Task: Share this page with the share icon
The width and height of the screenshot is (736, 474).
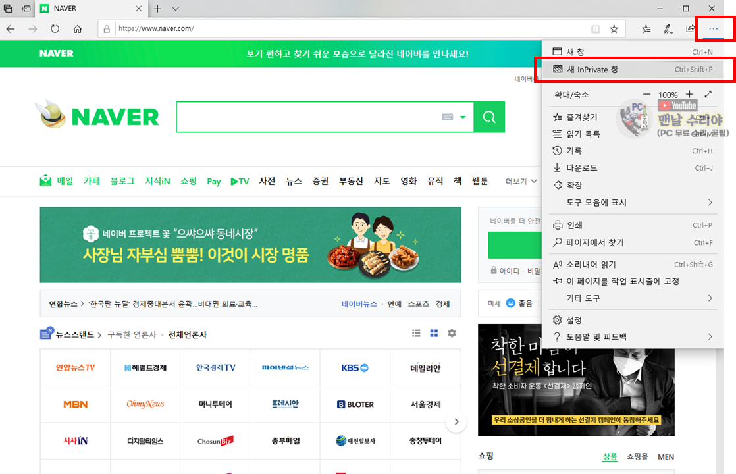Action: point(690,29)
